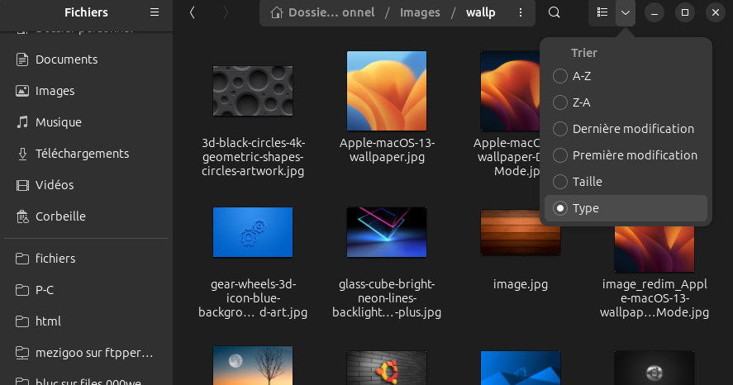Click the file name 3d-black-circles-4k-geometric-shapes-circles-artwork.jpg
733x385 pixels.
(x=253, y=157)
